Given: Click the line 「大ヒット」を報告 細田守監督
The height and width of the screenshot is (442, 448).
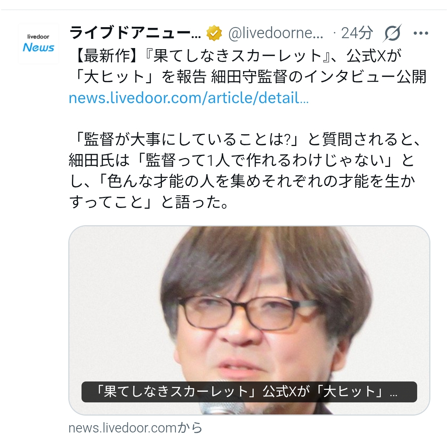Looking at the screenshot, I should pyautogui.click(x=248, y=77).
